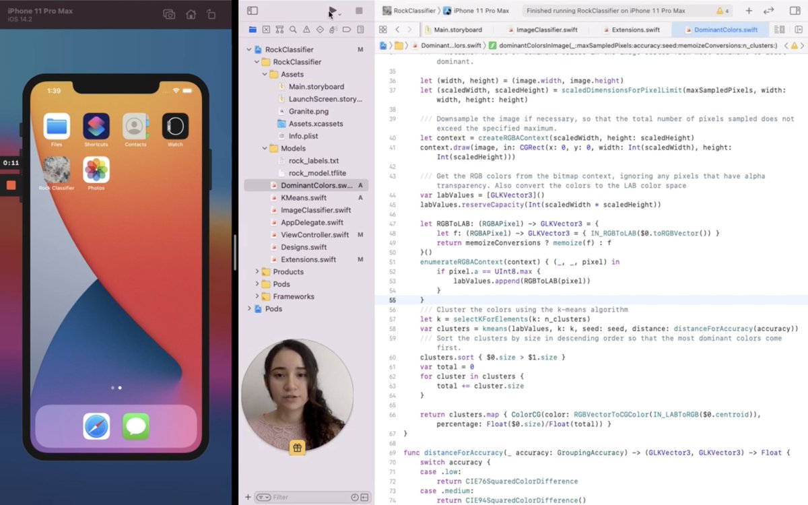Open the warnings indicator showing 4 issues
The height and width of the screenshot is (505, 808).
point(722,11)
